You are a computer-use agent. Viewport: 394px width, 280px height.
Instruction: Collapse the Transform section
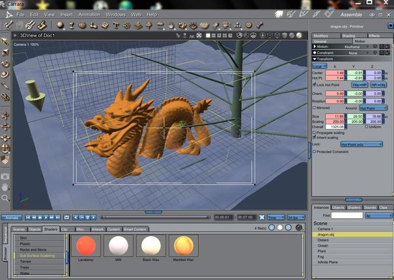315,58
